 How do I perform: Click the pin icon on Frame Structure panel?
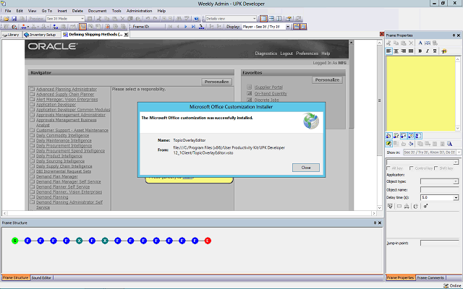(375, 223)
